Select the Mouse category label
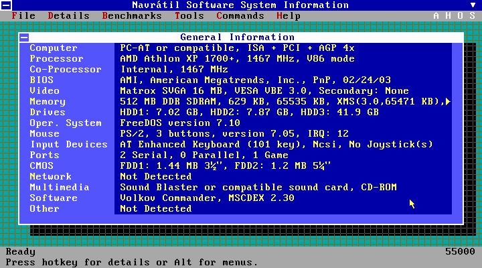Screen dimensions: 482x268 coord(44,134)
